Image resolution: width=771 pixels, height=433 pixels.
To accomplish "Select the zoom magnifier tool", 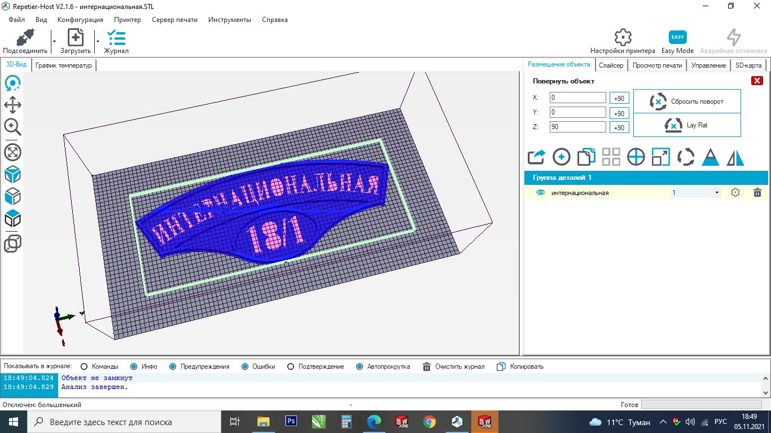I will click(x=12, y=127).
